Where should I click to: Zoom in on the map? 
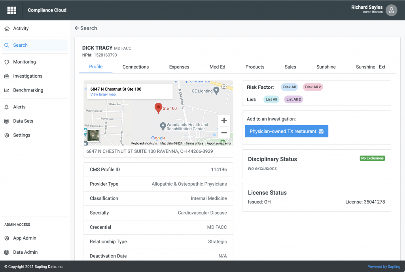point(224,120)
